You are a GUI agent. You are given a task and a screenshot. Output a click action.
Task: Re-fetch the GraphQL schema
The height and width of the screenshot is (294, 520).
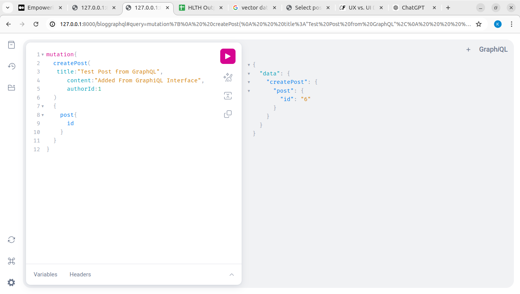click(11, 240)
